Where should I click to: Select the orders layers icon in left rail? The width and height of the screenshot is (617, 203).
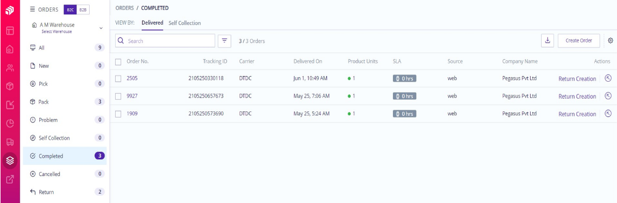point(10,161)
